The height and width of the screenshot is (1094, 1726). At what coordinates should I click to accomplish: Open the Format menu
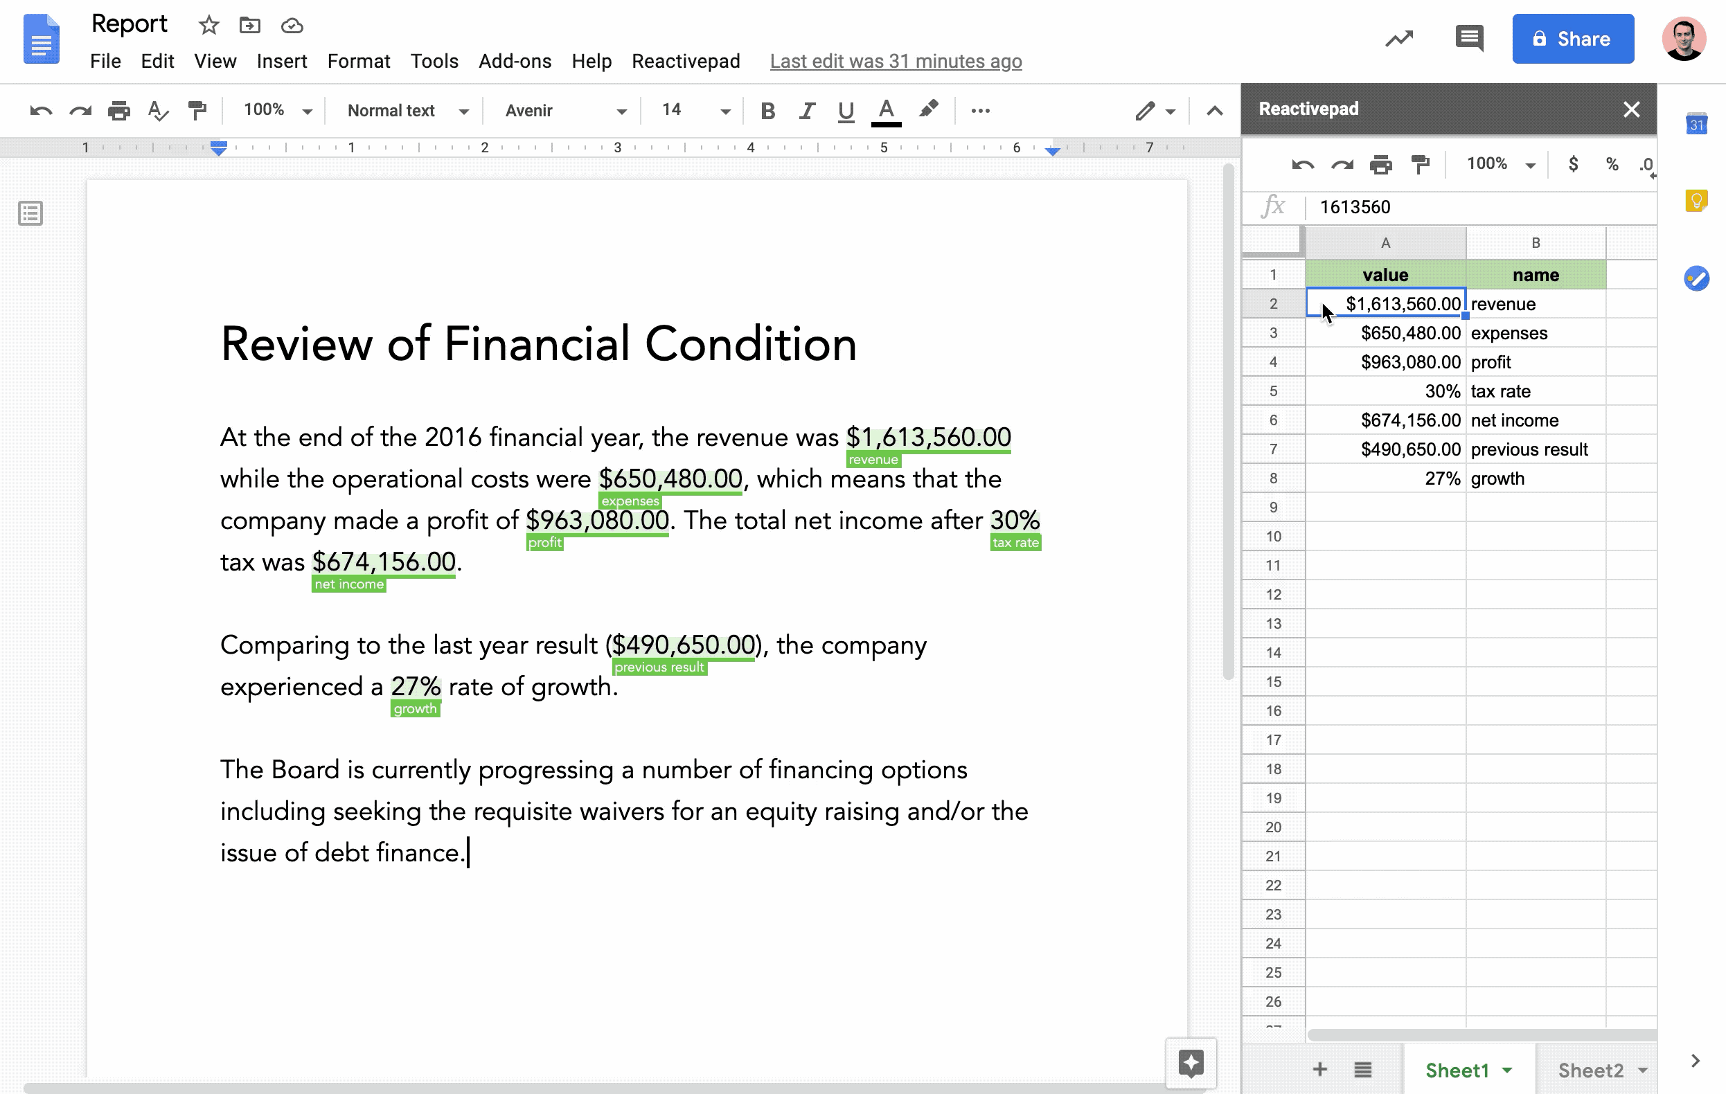[x=358, y=62]
